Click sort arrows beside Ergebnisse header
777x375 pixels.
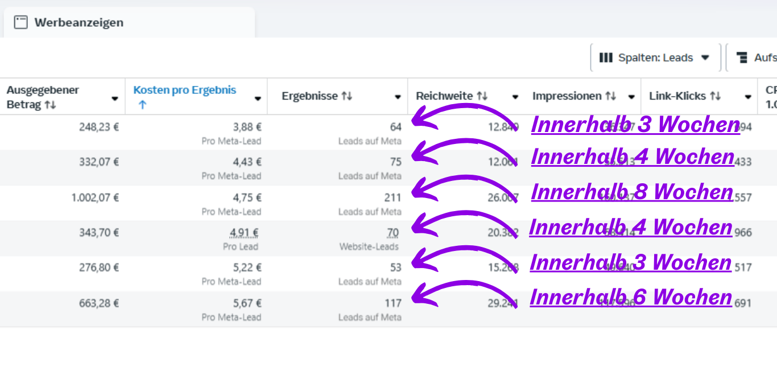pyautogui.click(x=347, y=96)
